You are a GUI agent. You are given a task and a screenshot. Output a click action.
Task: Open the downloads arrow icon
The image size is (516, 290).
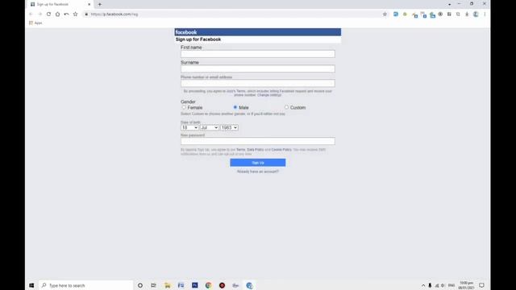coord(467,14)
